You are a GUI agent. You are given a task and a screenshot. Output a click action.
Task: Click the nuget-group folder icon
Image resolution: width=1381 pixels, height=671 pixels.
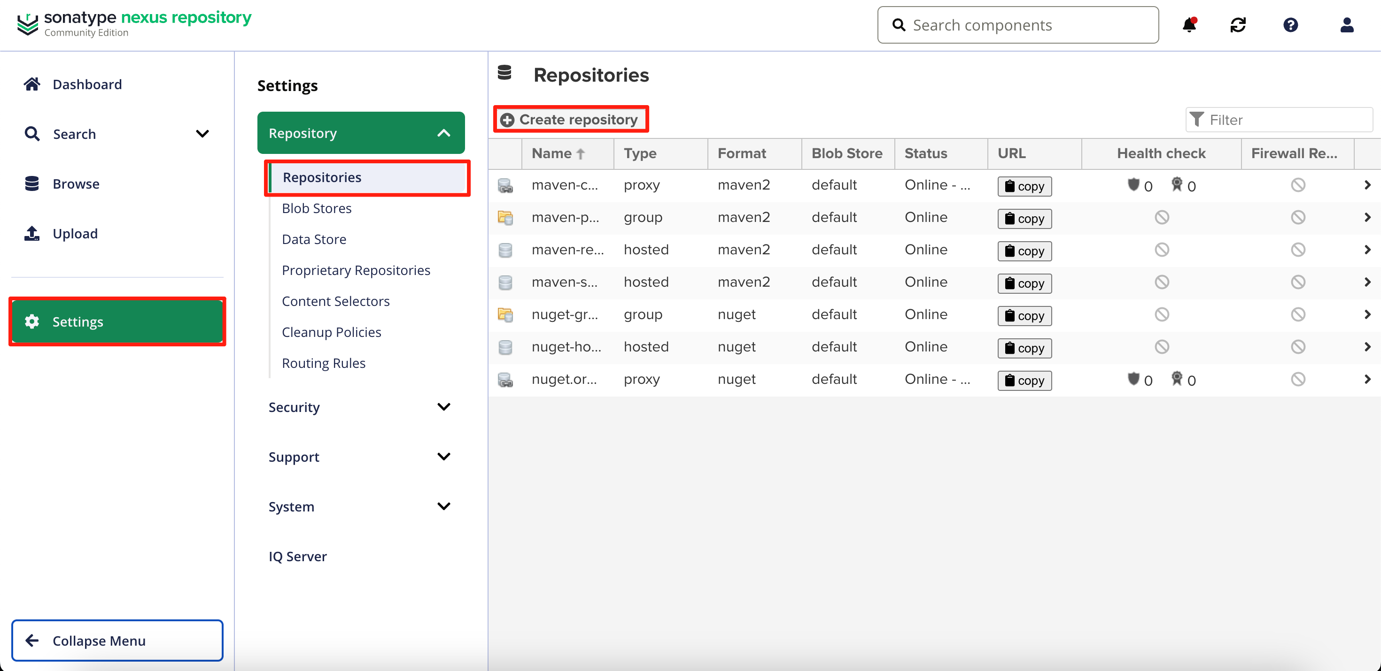tap(505, 315)
